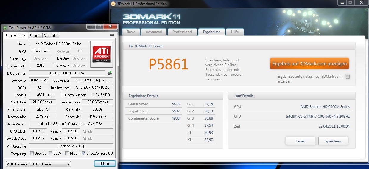Switch to the Professional tab

pos(182,32)
